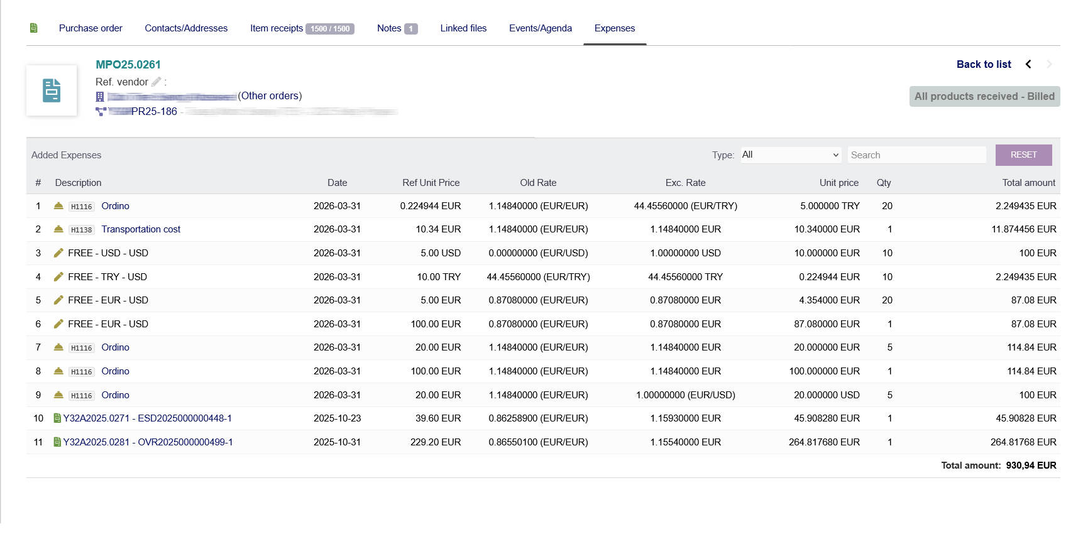The image size is (1083, 544).
Task: Click the Back to list link
Action: coord(983,64)
